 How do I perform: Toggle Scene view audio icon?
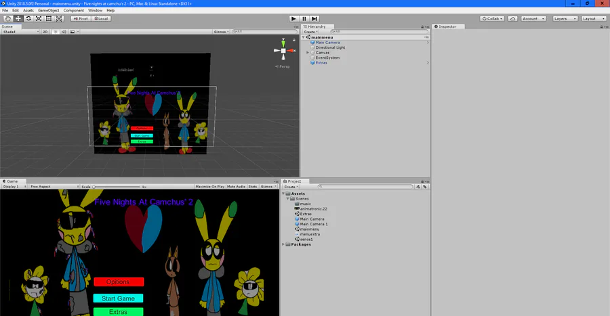click(64, 32)
